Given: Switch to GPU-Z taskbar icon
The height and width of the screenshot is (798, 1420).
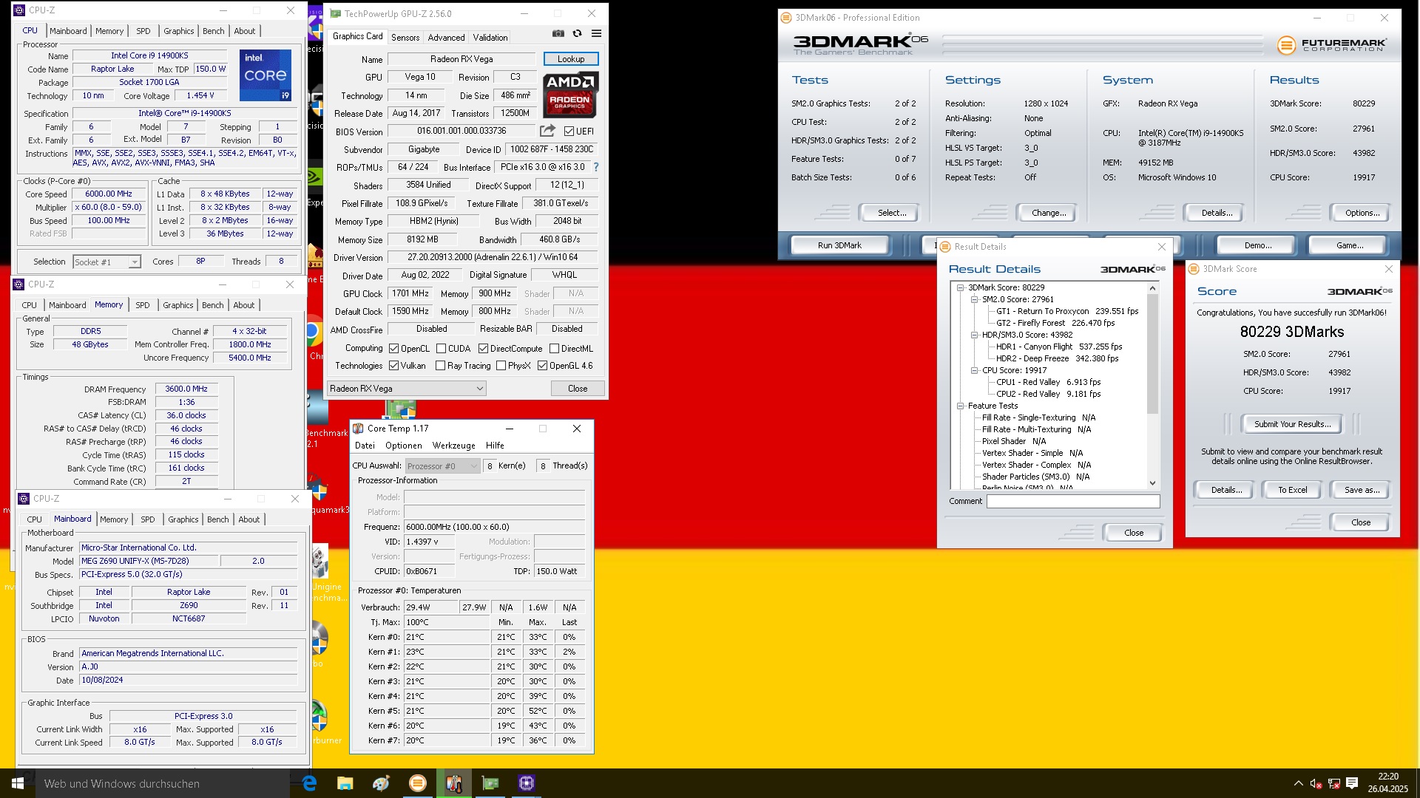Looking at the screenshot, I should (490, 783).
